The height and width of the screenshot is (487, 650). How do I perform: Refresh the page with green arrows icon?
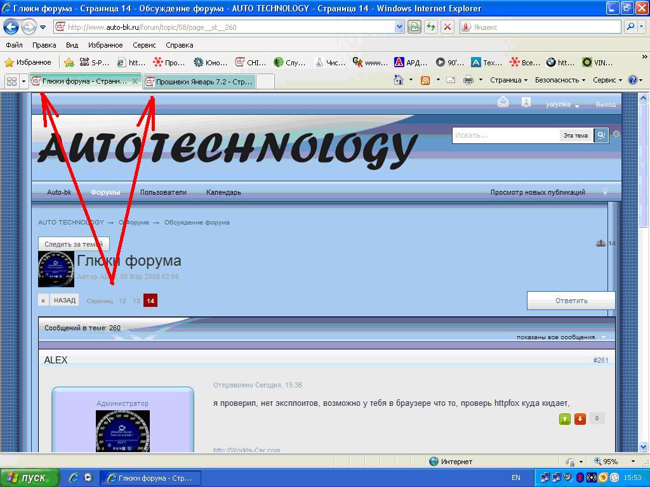click(431, 27)
